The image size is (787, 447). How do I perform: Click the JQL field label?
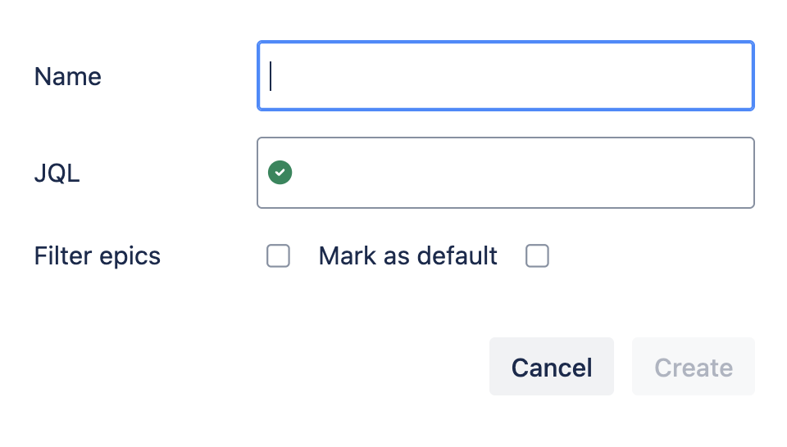[x=57, y=174]
